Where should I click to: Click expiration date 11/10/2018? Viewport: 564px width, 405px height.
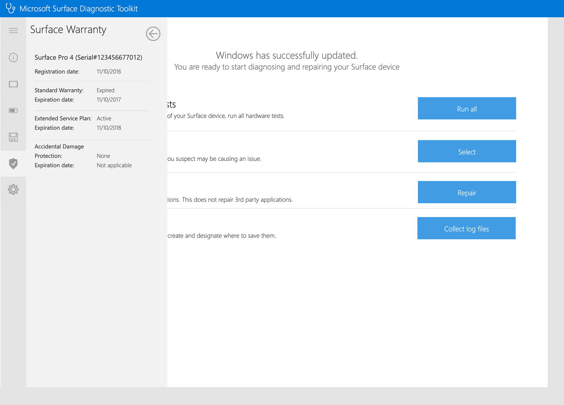coord(109,128)
